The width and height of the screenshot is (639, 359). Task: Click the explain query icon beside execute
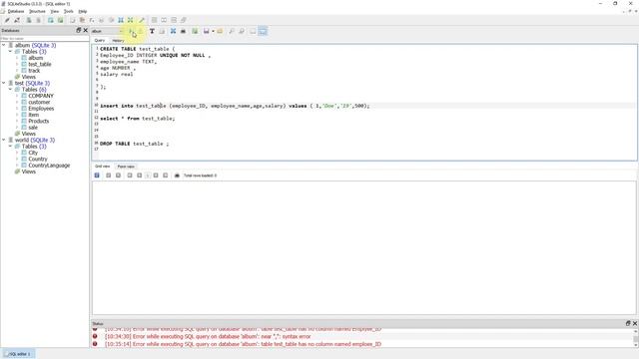coord(141,31)
